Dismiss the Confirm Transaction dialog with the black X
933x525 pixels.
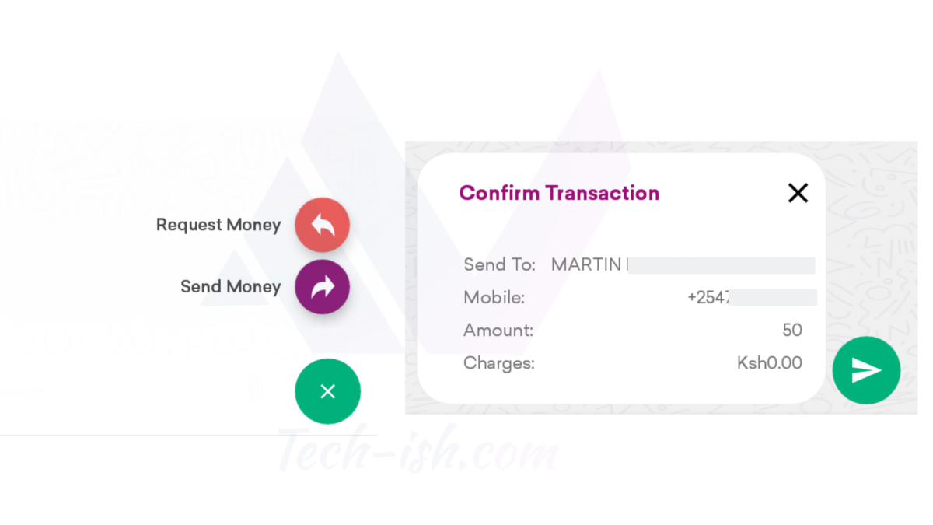click(x=798, y=193)
